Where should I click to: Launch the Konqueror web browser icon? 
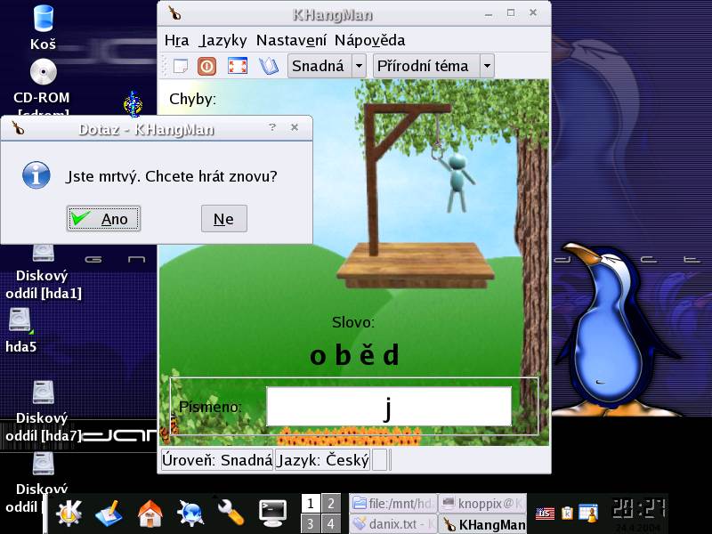(190, 514)
